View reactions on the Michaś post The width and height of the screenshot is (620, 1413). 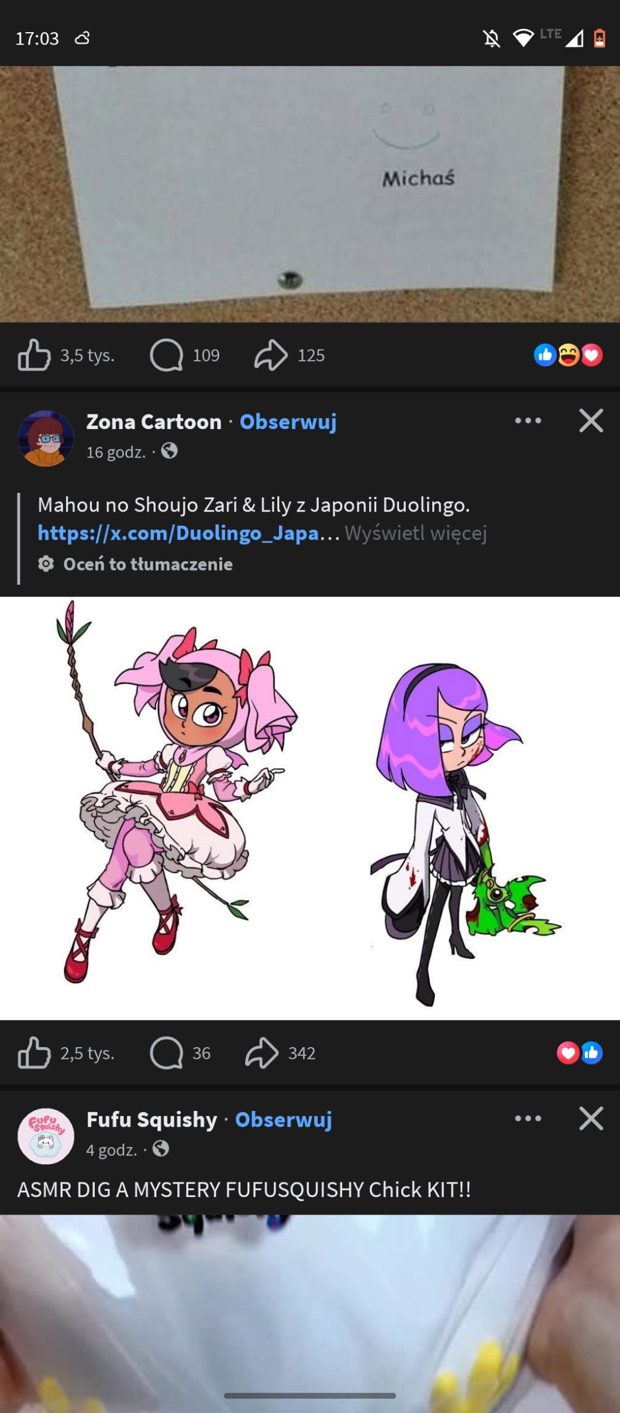tap(568, 355)
